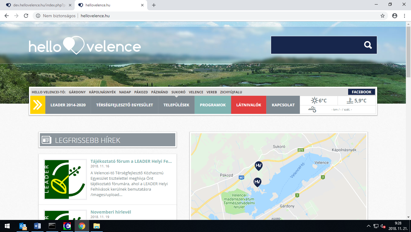The width and height of the screenshot is (411, 232).
Task: Open the Zichyújfalu settlement link
Action: (x=231, y=92)
